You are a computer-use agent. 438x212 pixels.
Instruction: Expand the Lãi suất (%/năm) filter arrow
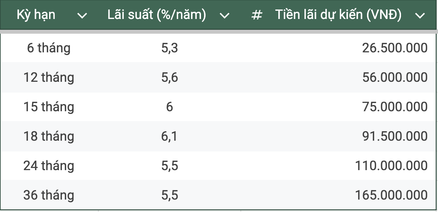(225, 15)
